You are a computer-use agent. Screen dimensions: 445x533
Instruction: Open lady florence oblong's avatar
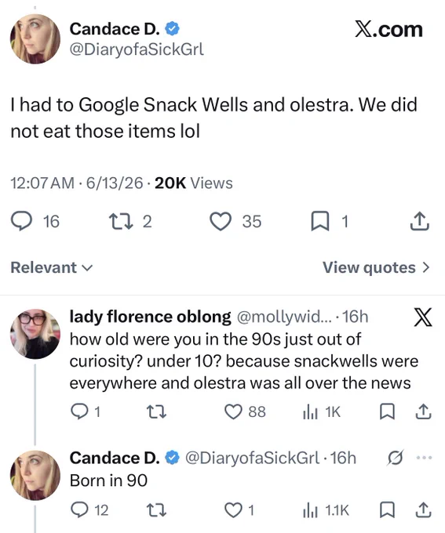[35, 334]
